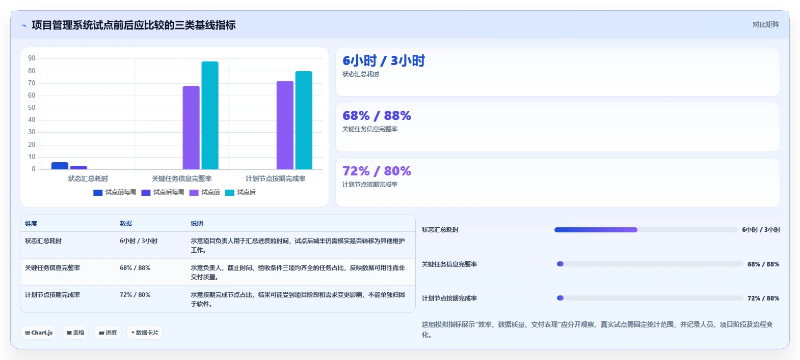This screenshot has height=360, width=800.
Task: Click 计划节点按期完成率 label beside progress bar
Action: 449,298
